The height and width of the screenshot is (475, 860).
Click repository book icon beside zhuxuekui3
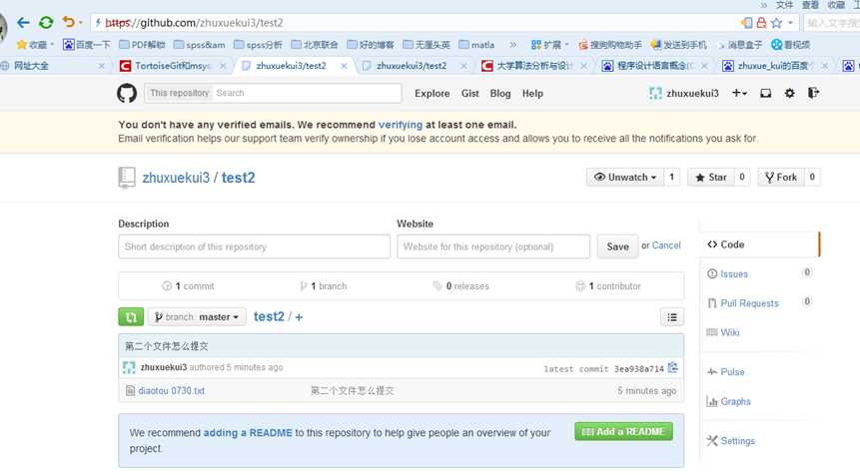[x=127, y=178]
